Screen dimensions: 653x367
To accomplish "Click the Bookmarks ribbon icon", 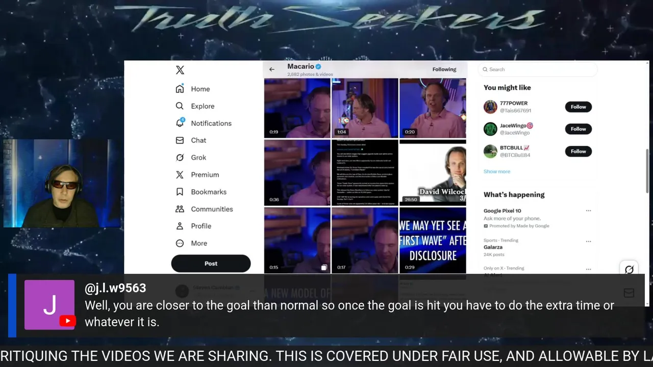I will pyautogui.click(x=180, y=192).
